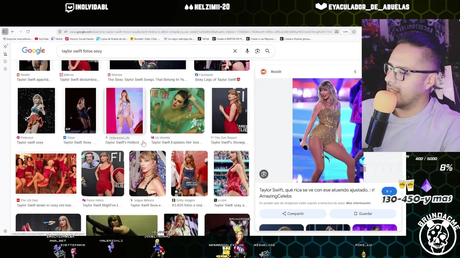
Task: Open the Bumble bookmark
Action: click(x=145, y=39)
